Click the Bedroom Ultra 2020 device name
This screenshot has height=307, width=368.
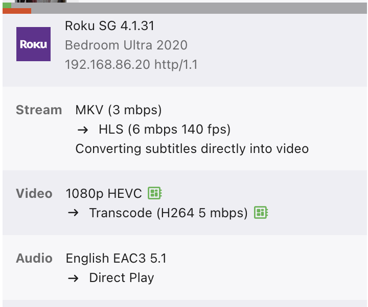(x=126, y=45)
